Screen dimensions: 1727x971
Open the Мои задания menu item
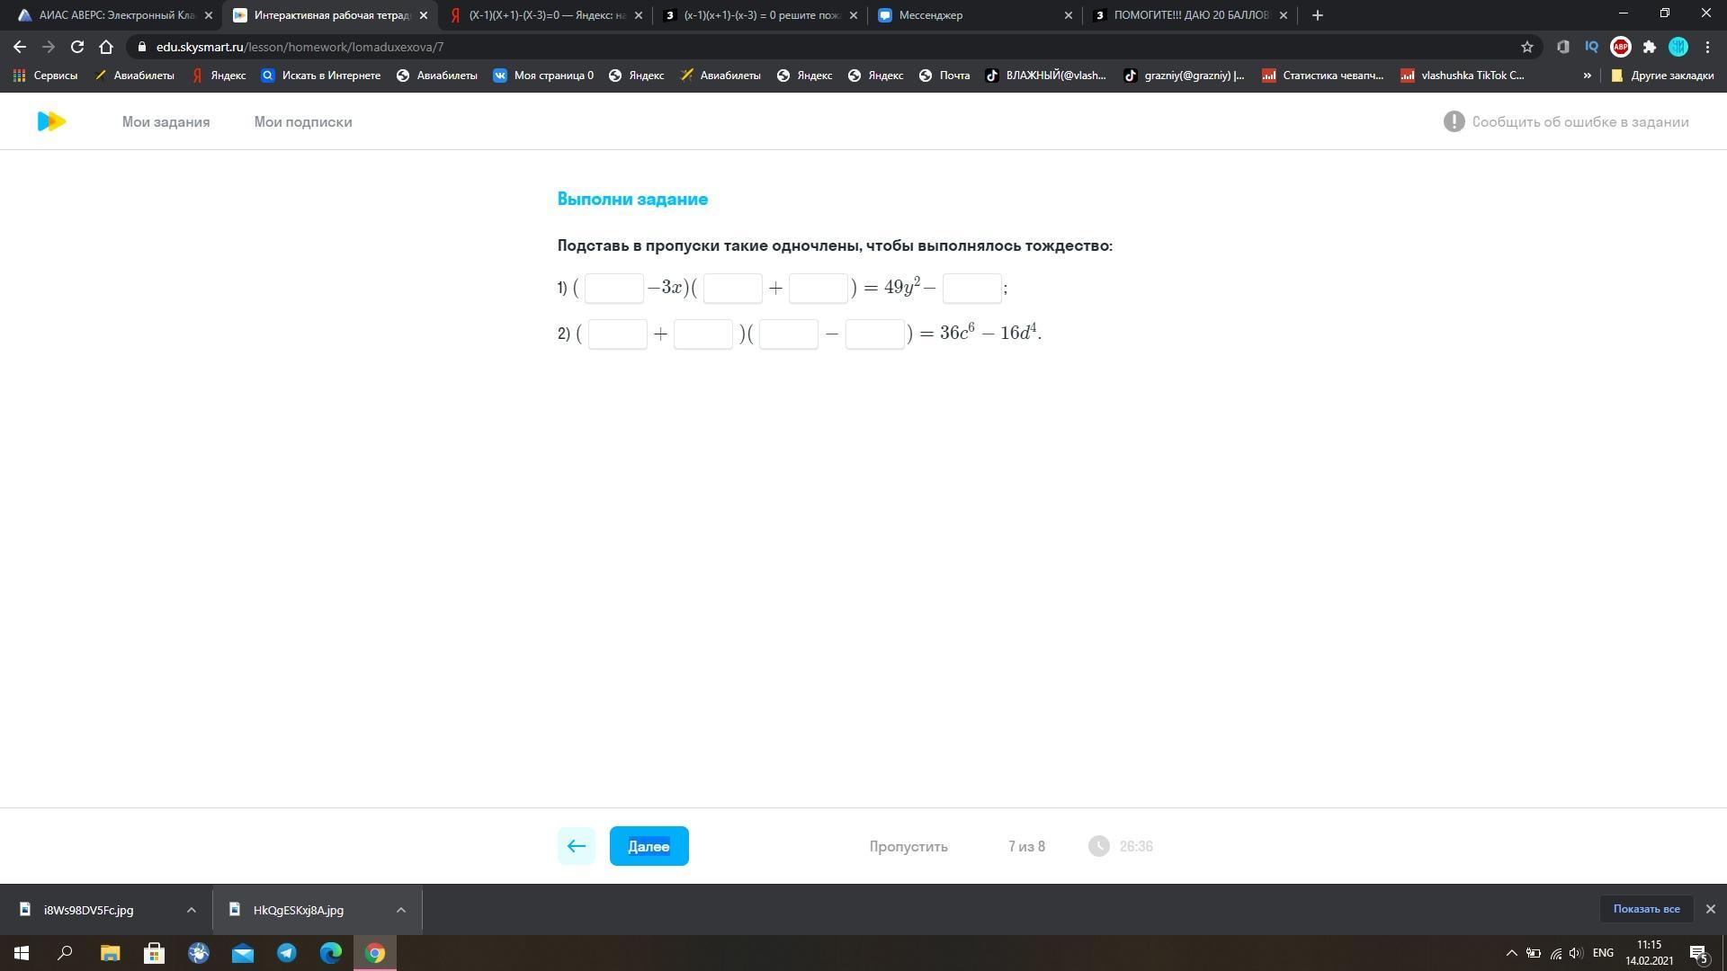[x=166, y=121]
